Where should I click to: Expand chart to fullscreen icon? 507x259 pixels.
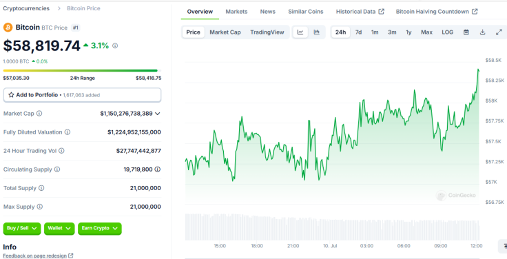click(499, 32)
